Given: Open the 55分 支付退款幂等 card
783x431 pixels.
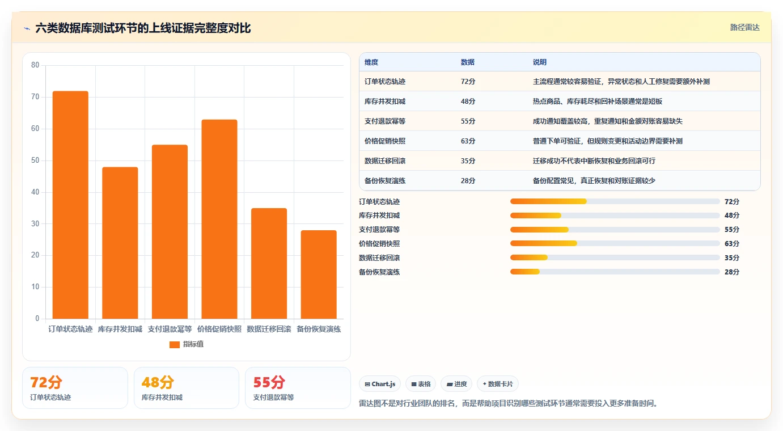Looking at the screenshot, I should pos(298,388).
